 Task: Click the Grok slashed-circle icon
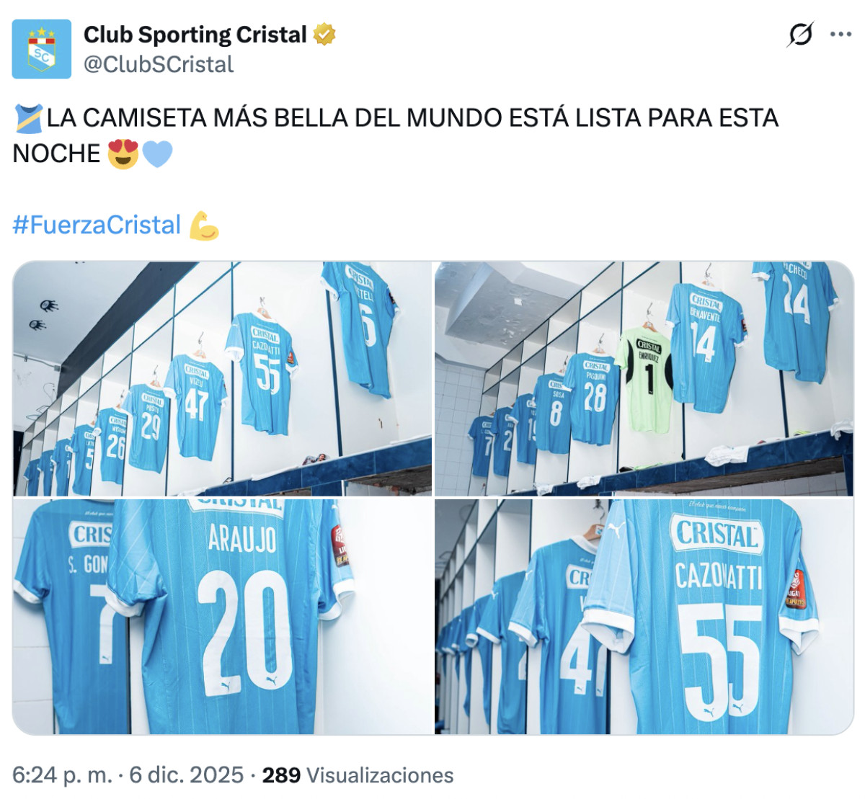pos(800,34)
